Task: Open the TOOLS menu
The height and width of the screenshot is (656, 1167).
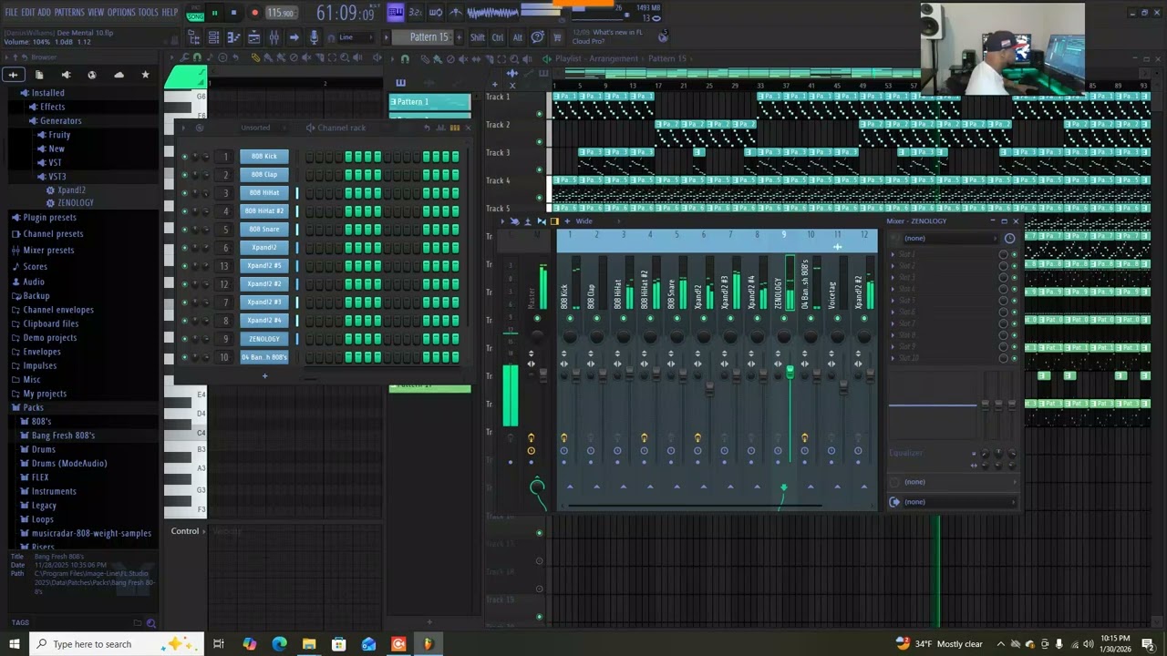Action: pyautogui.click(x=148, y=12)
